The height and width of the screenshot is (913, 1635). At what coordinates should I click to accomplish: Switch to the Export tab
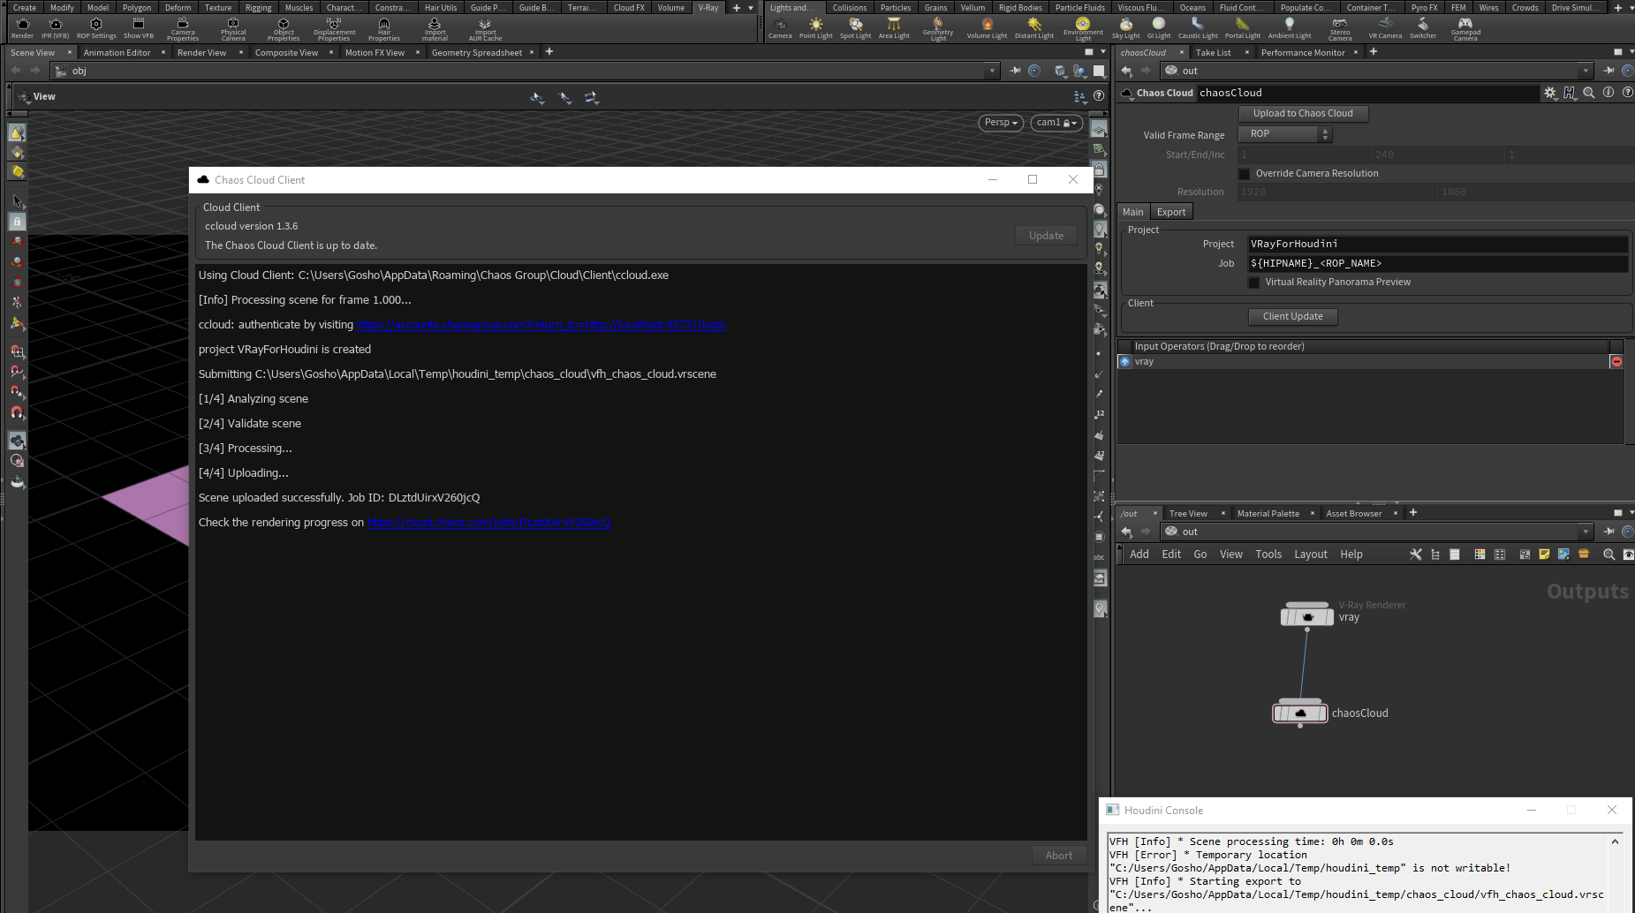pyautogui.click(x=1171, y=212)
